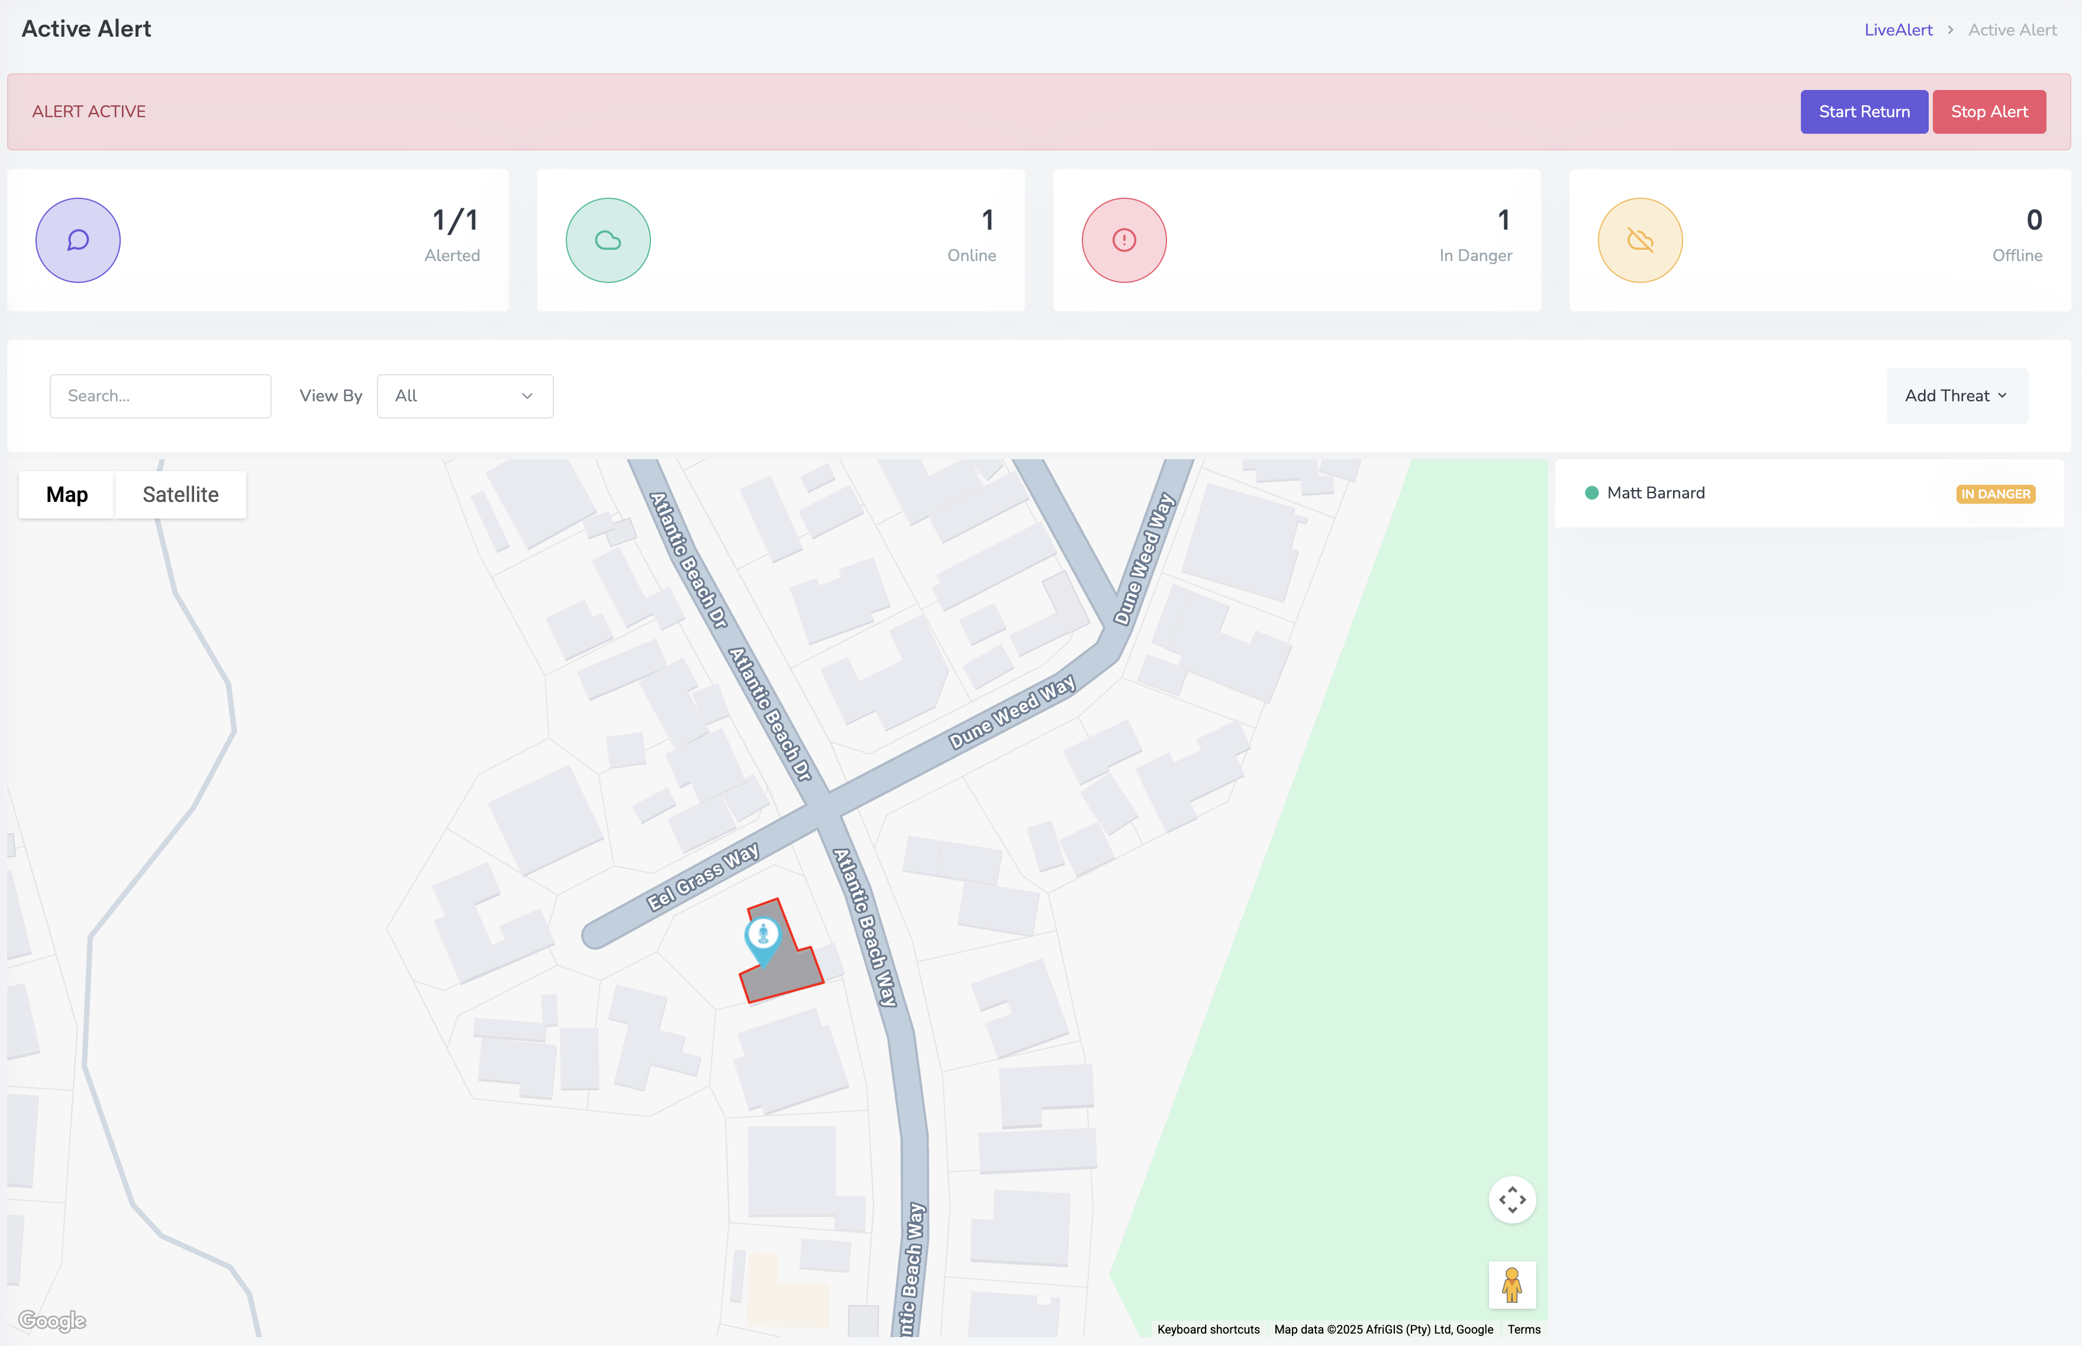
Task: Click the Google logo on map
Action: coord(53,1320)
